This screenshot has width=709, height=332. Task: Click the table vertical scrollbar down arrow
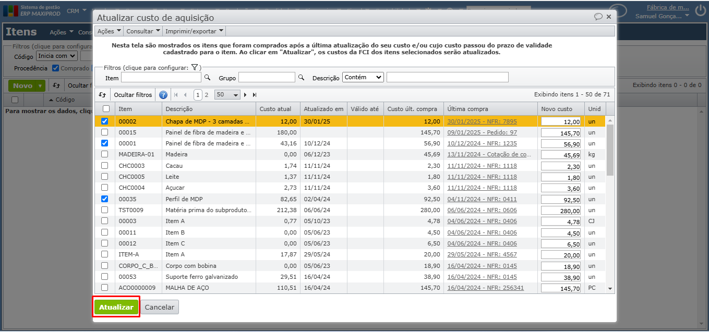610,288
